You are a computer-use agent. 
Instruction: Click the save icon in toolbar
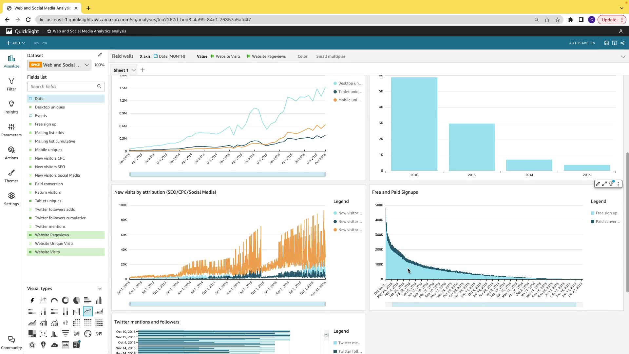606,43
